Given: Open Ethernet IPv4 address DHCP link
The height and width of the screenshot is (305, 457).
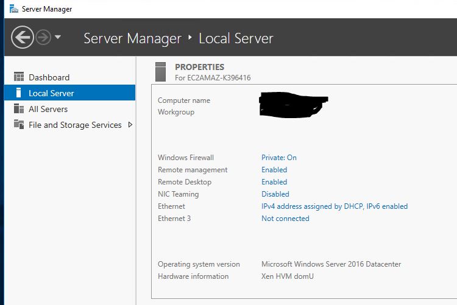Looking at the screenshot, I should (x=335, y=206).
